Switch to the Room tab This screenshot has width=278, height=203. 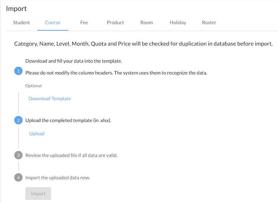tap(147, 23)
